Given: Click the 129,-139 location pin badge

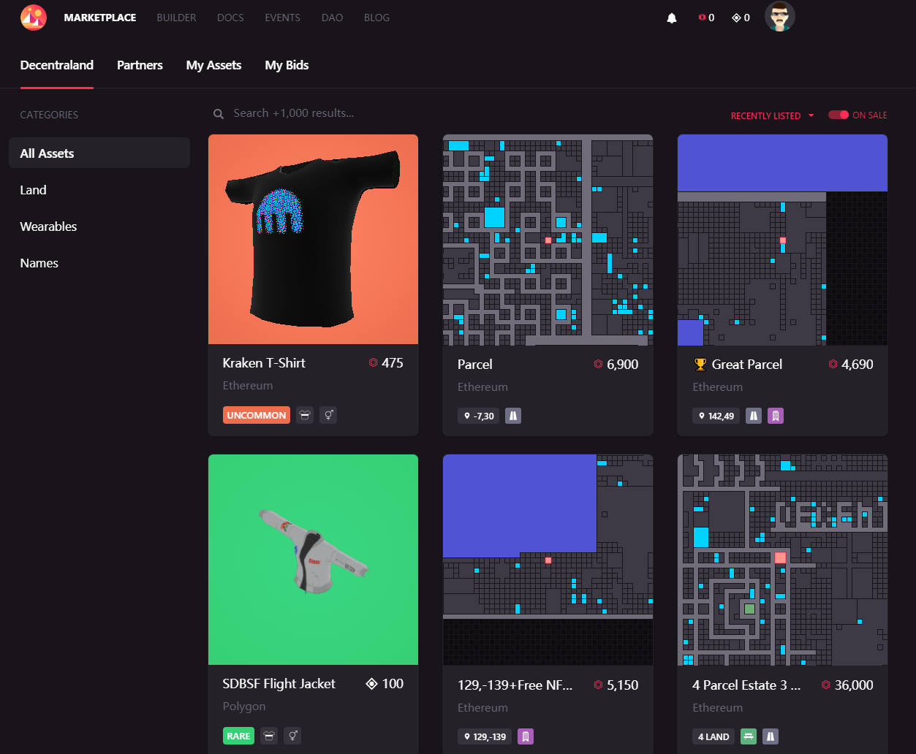Looking at the screenshot, I should [x=485, y=736].
